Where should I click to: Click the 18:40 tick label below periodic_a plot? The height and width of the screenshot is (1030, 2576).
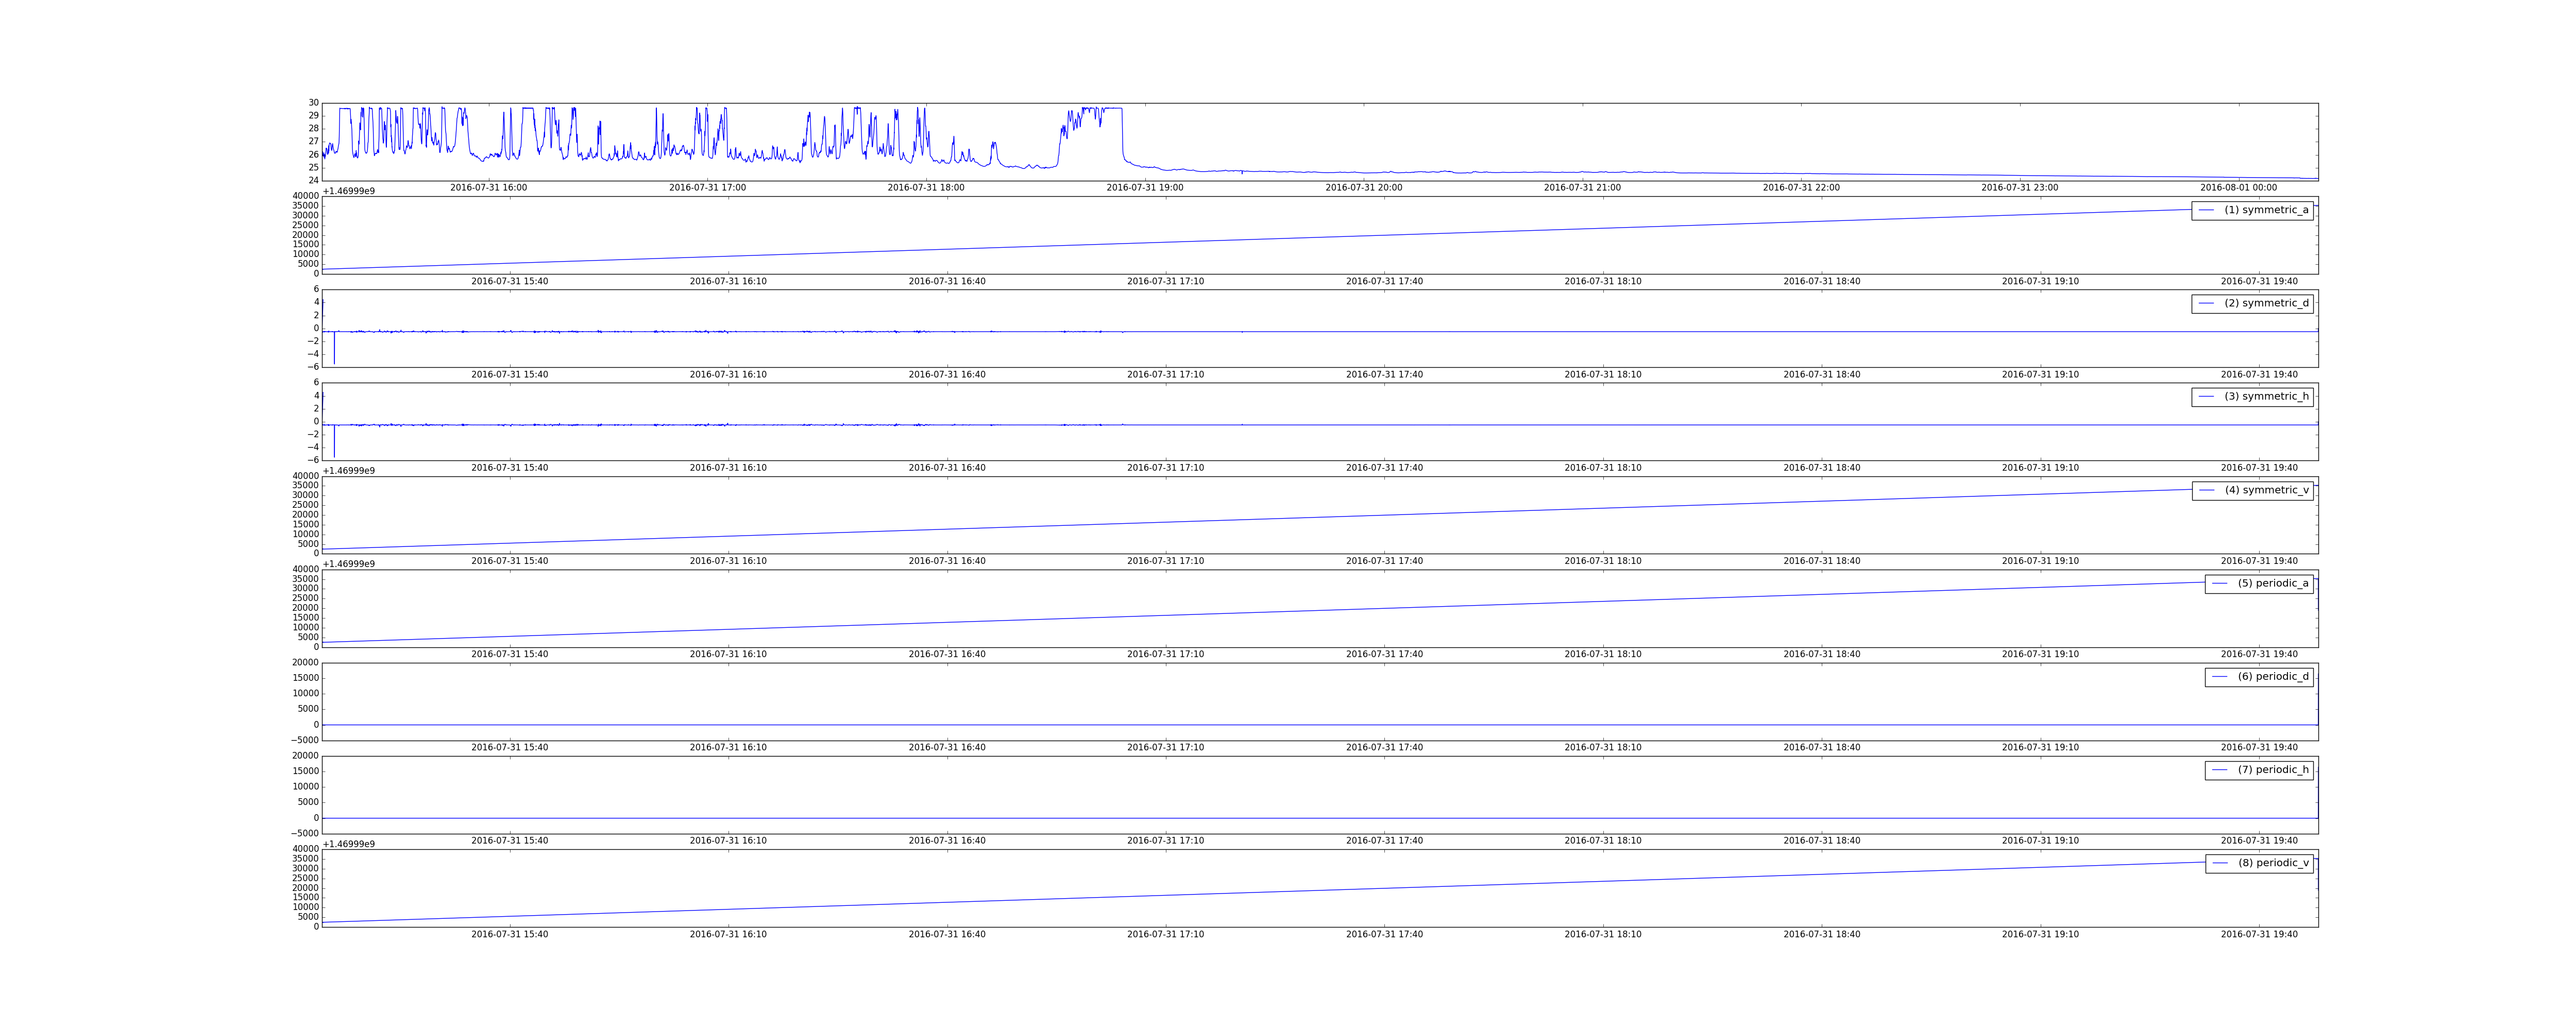(x=1822, y=654)
